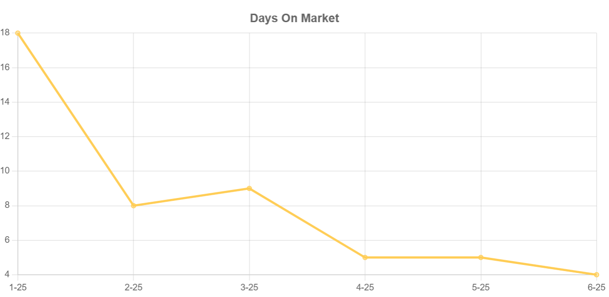609x297 pixels.
Task: Click the 3-25 data point at 9 days
Action: coord(249,189)
